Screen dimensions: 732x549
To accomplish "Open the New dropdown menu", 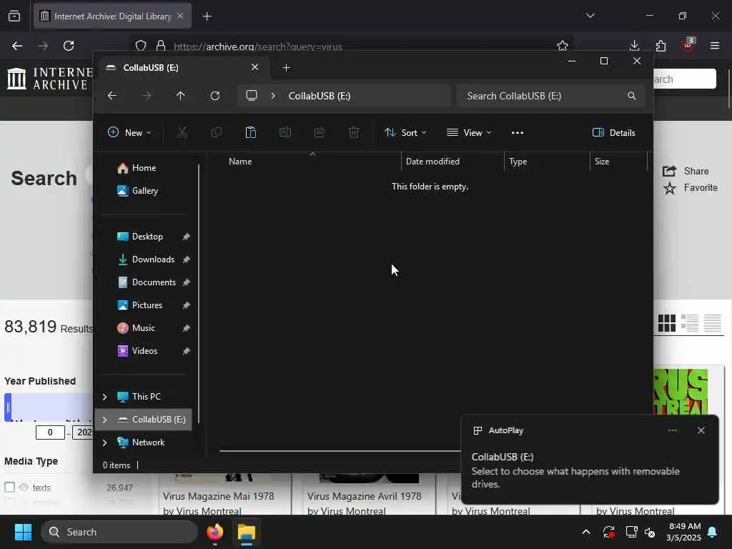I will tap(129, 132).
